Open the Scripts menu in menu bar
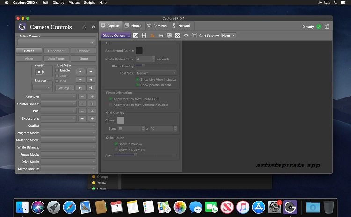The image size is (351, 217). pos(89,3)
